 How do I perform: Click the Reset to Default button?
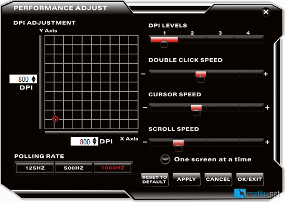(x=154, y=180)
